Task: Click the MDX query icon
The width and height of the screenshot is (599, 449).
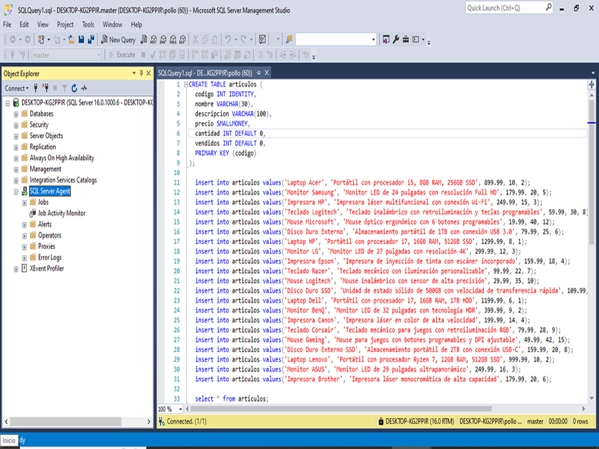Action: click(x=153, y=40)
